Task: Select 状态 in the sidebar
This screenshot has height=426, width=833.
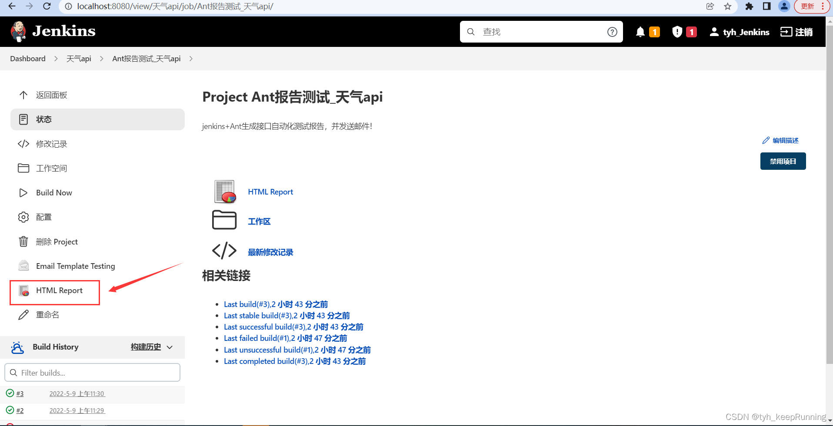Action: pos(97,119)
